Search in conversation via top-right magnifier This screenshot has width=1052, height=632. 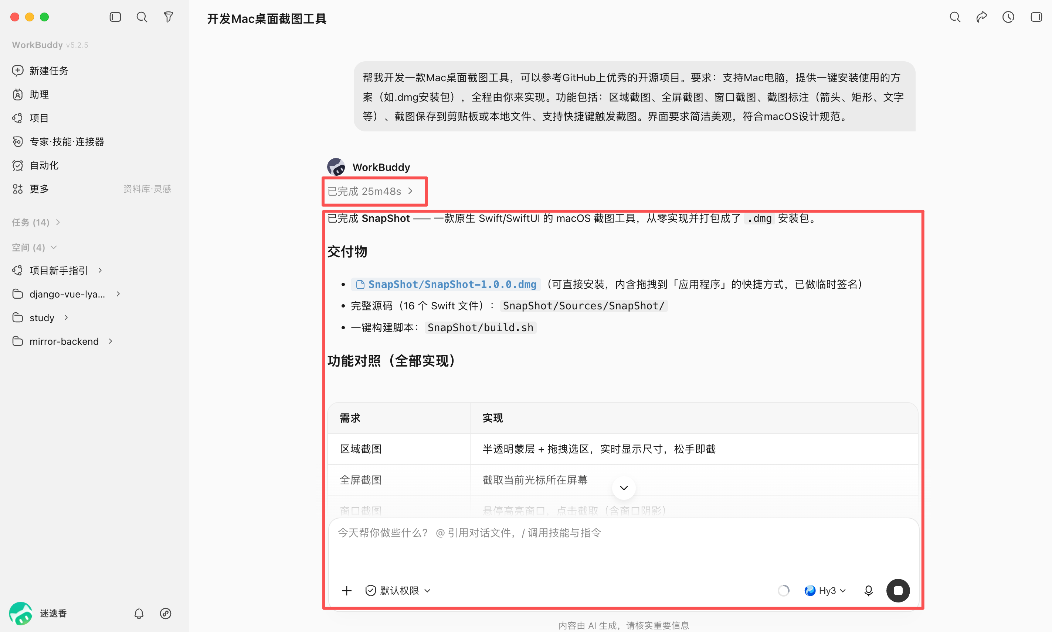[x=955, y=17]
